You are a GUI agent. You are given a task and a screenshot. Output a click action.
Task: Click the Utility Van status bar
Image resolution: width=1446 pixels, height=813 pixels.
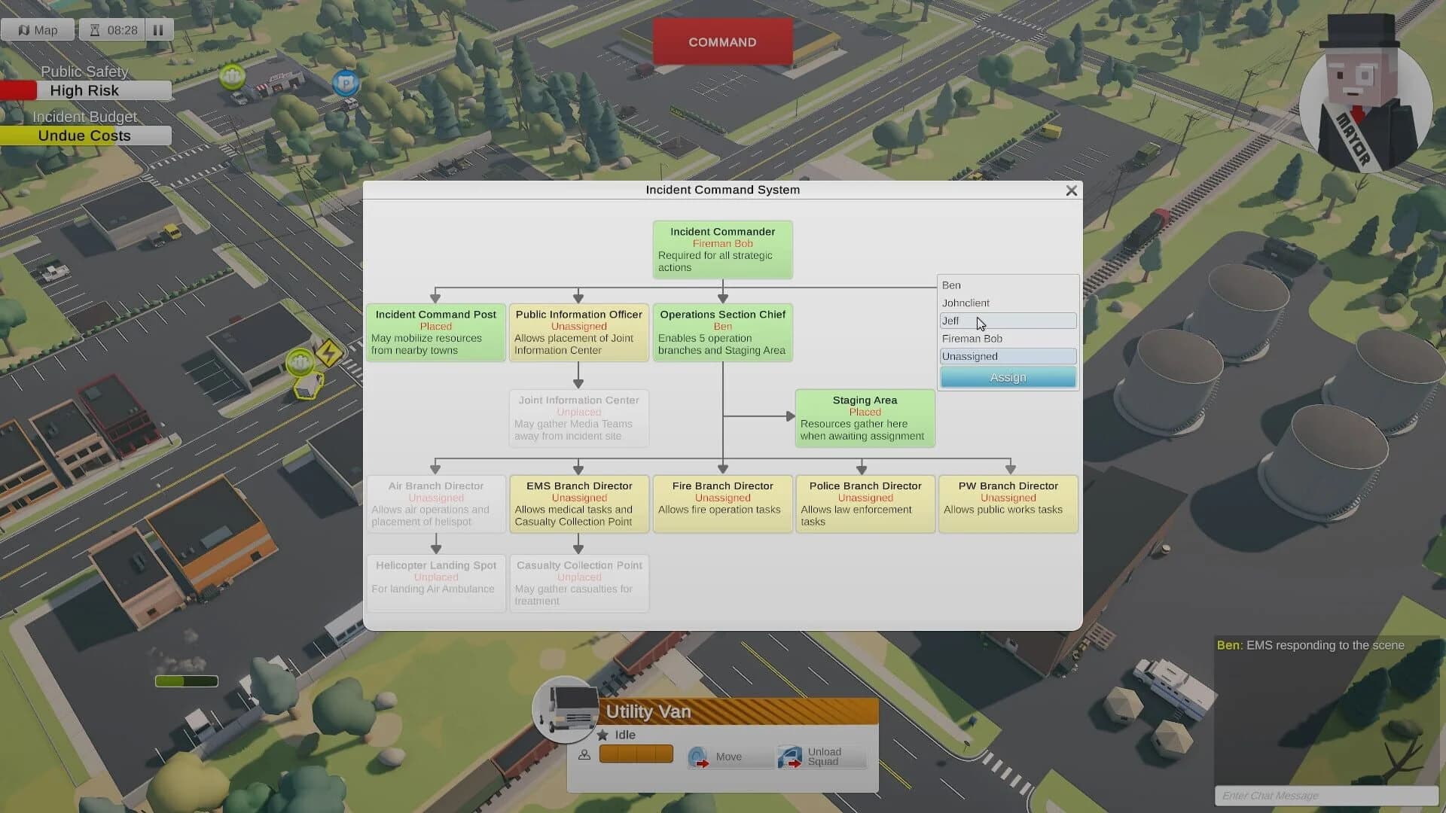(636, 754)
